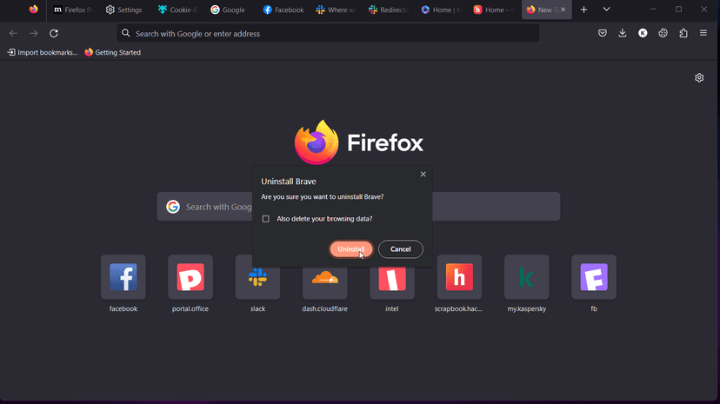720x404 pixels.
Task: Confirm with the Uninstall button
Action: 351,249
